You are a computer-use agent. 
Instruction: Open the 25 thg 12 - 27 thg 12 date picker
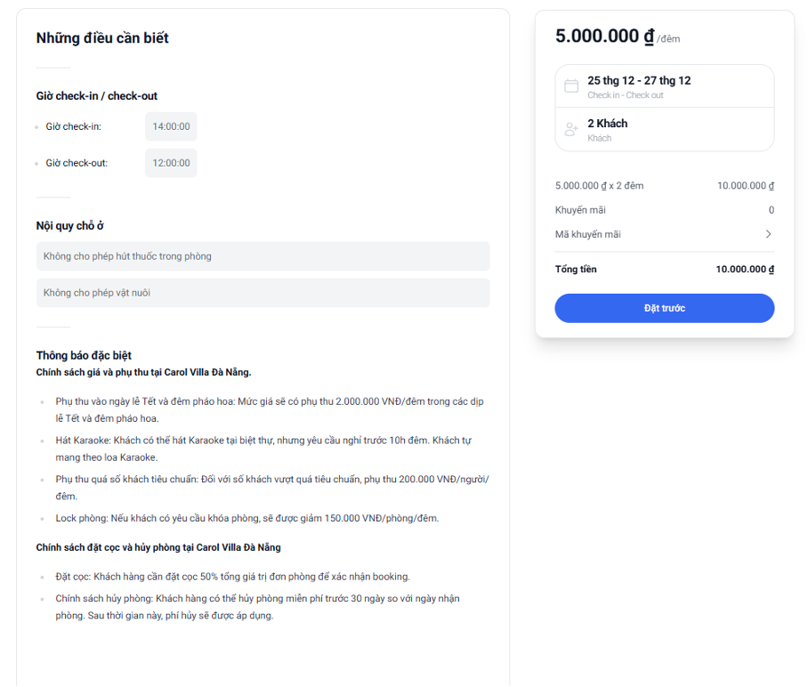pyautogui.click(x=664, y=86)
